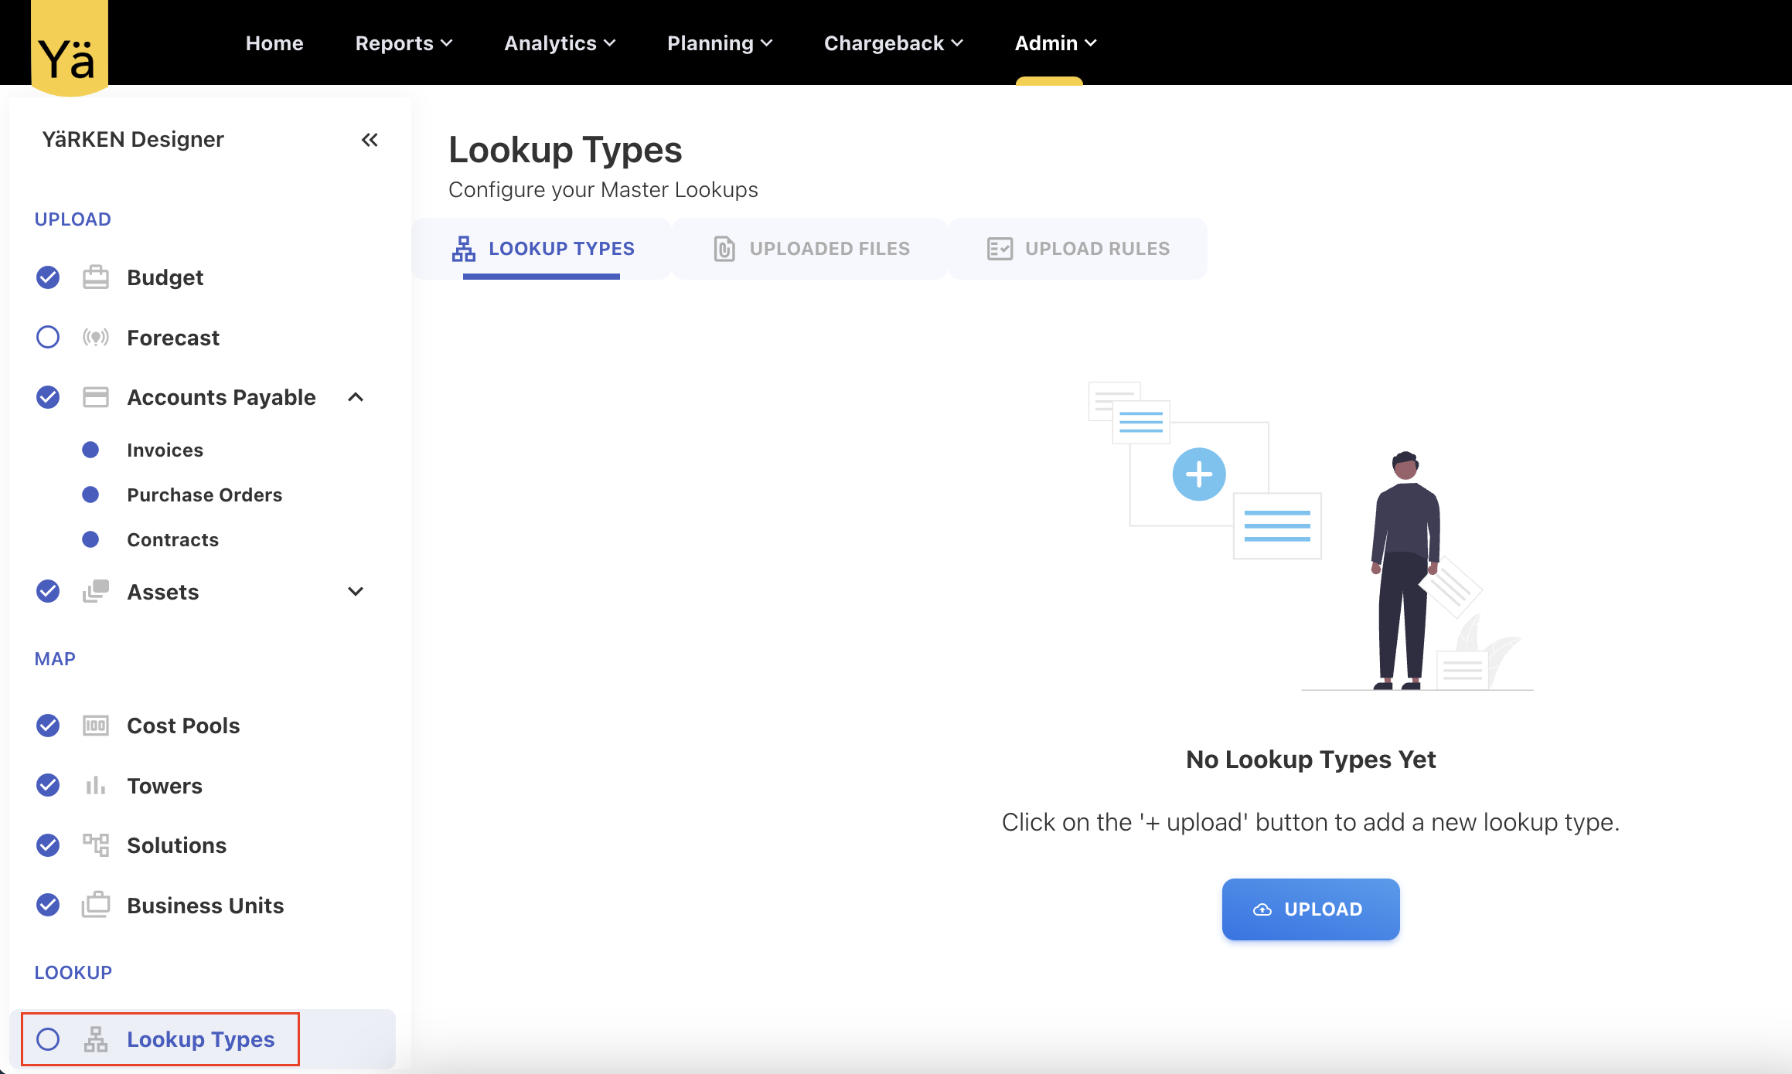The image size is (1792, 1074).
Task: Open the Purchase Orders link
Action: pyautogui.click(x=204, y=495)
